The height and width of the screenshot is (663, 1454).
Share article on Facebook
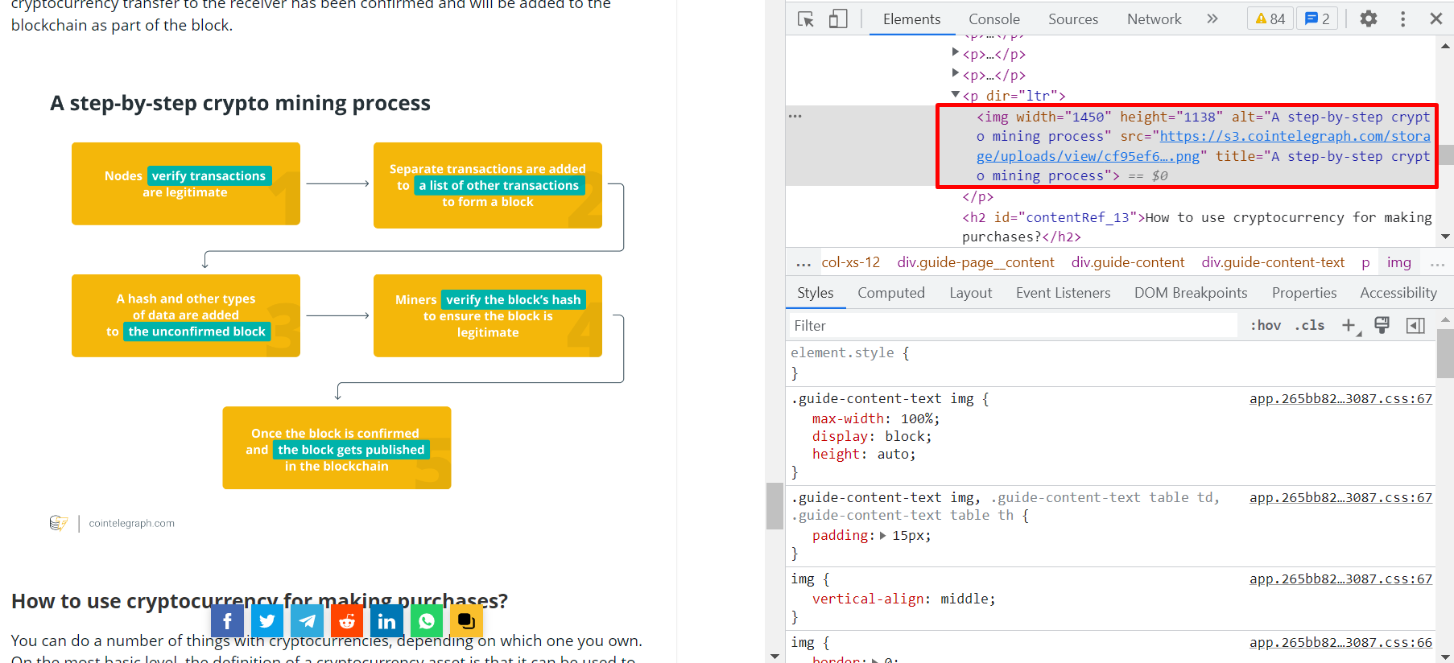pos(227,621)
